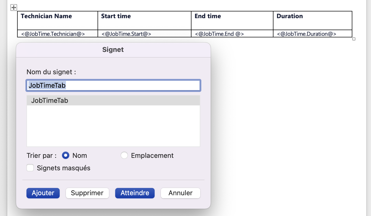The width and height of the screenshot is (371, 216).
Task: Click the table resize handle square
Action: (x=354, y=39)
